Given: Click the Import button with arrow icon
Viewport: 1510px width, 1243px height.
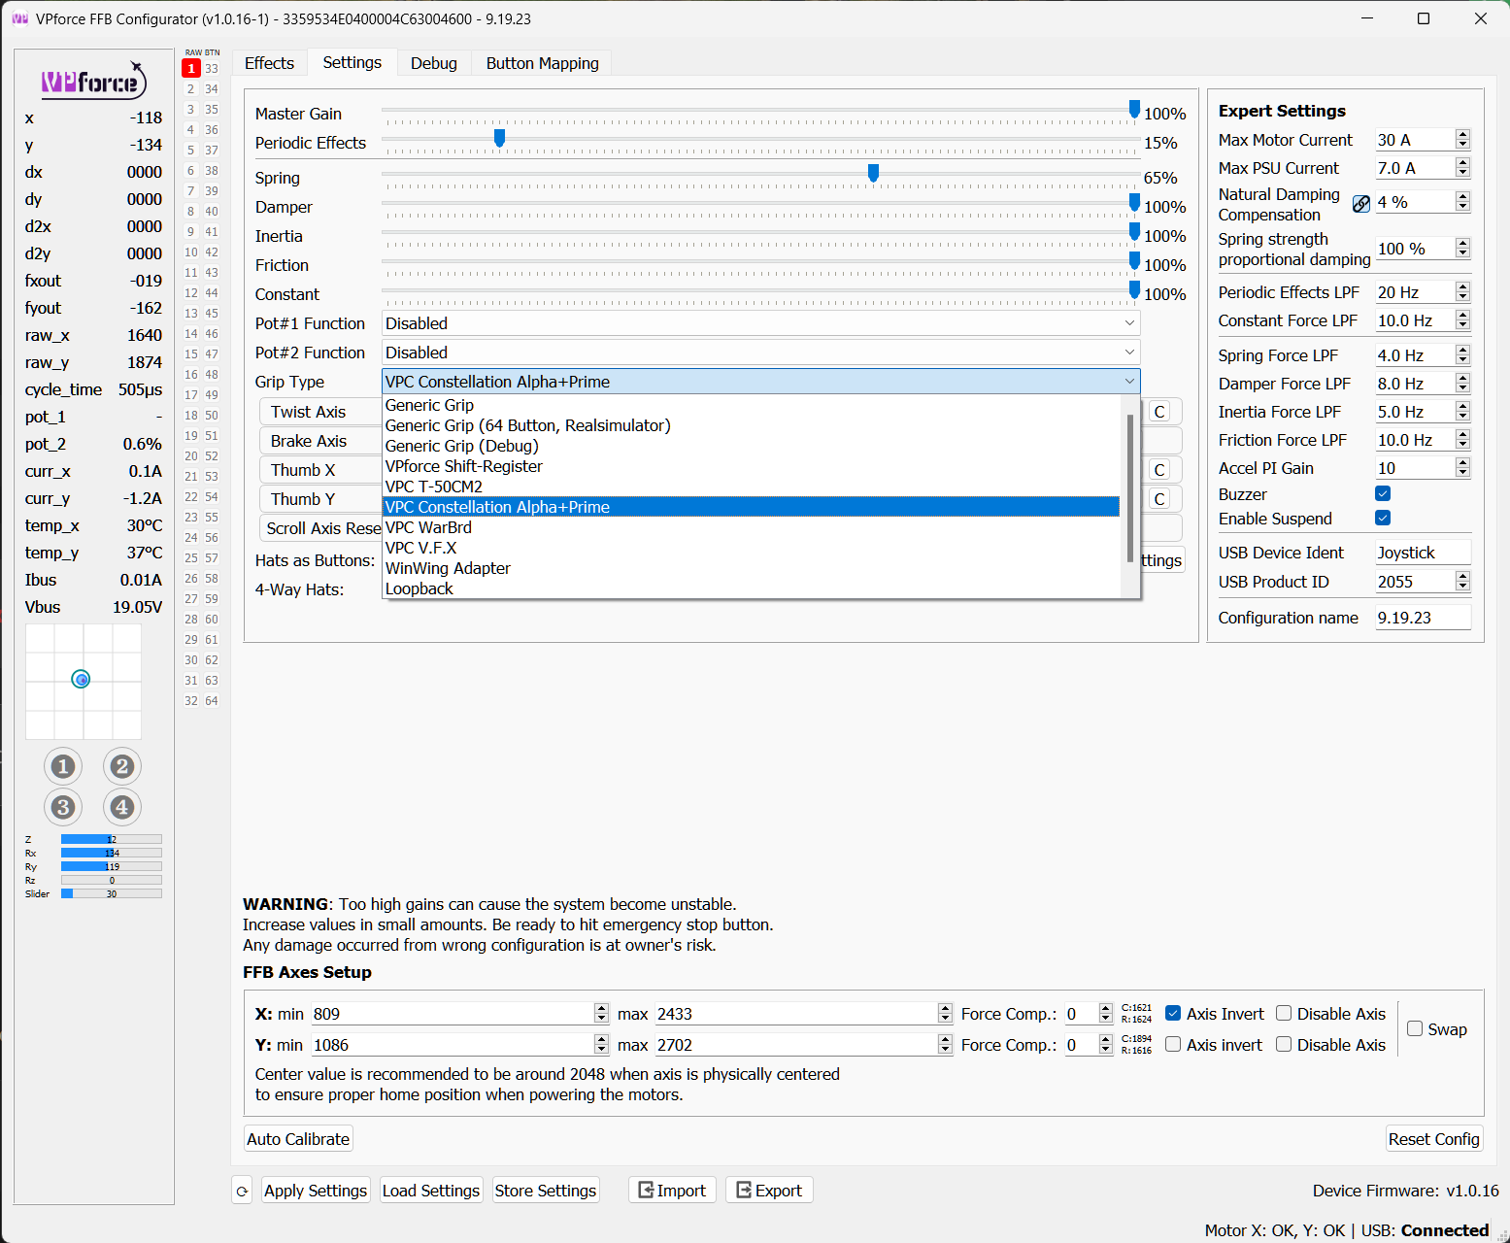Looking at the screenshot, I should pyautogui.click(x=672, y=1191).
